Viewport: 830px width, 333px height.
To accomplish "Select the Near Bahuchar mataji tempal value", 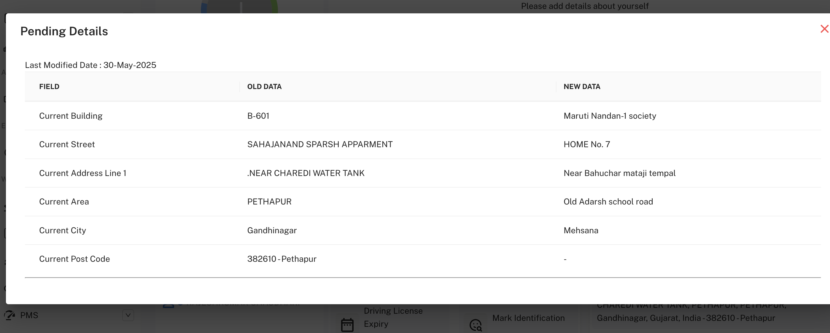I will click(x=619, y=173).
